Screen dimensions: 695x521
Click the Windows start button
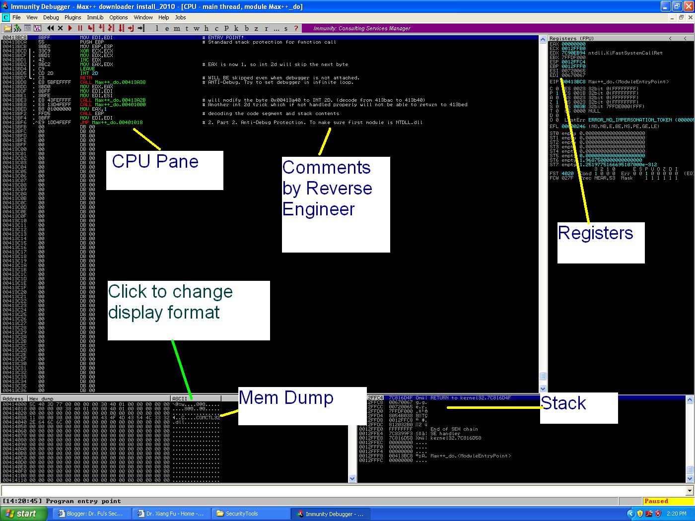[24, 514]
